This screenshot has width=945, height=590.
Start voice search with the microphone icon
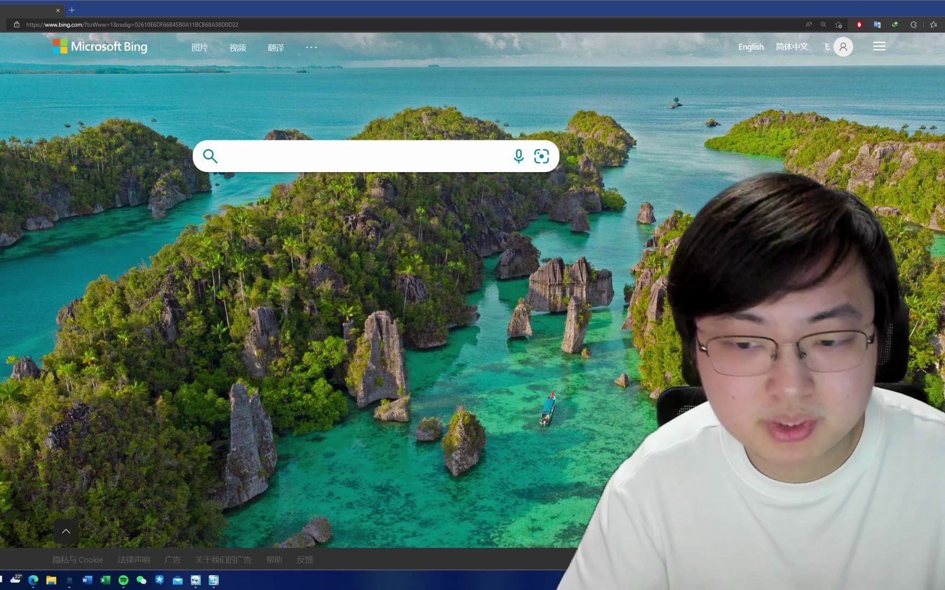(518, 156)
